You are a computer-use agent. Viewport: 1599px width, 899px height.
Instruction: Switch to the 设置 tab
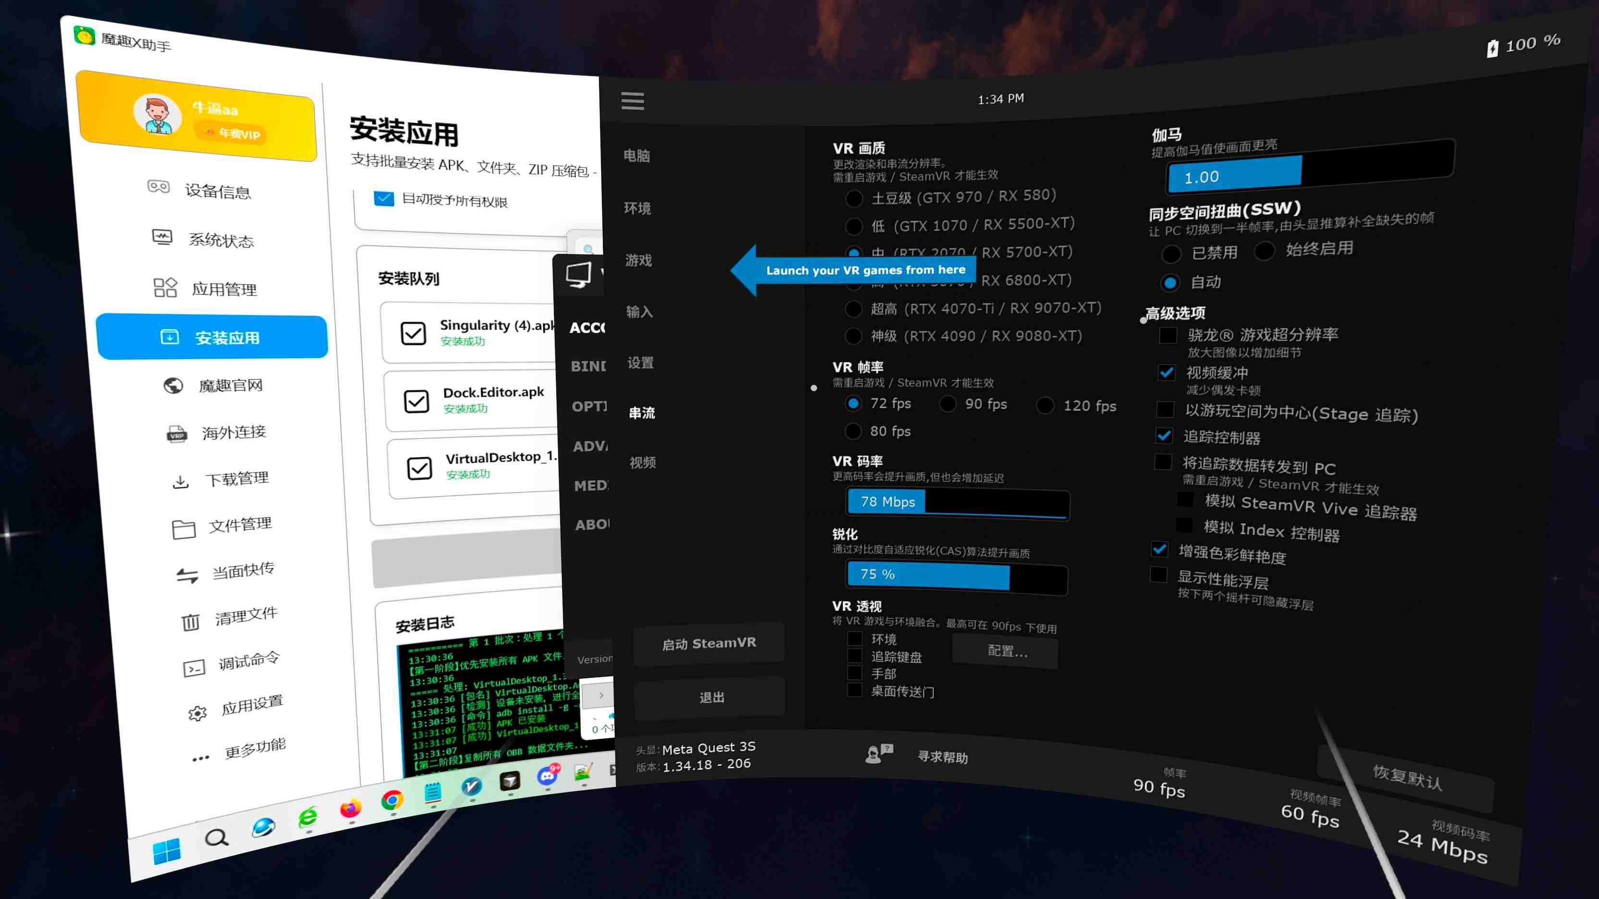pyautogui.click(x=640, y=362)
